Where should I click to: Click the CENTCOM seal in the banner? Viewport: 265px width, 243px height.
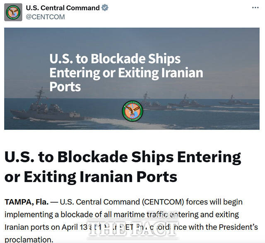point(132,111)
